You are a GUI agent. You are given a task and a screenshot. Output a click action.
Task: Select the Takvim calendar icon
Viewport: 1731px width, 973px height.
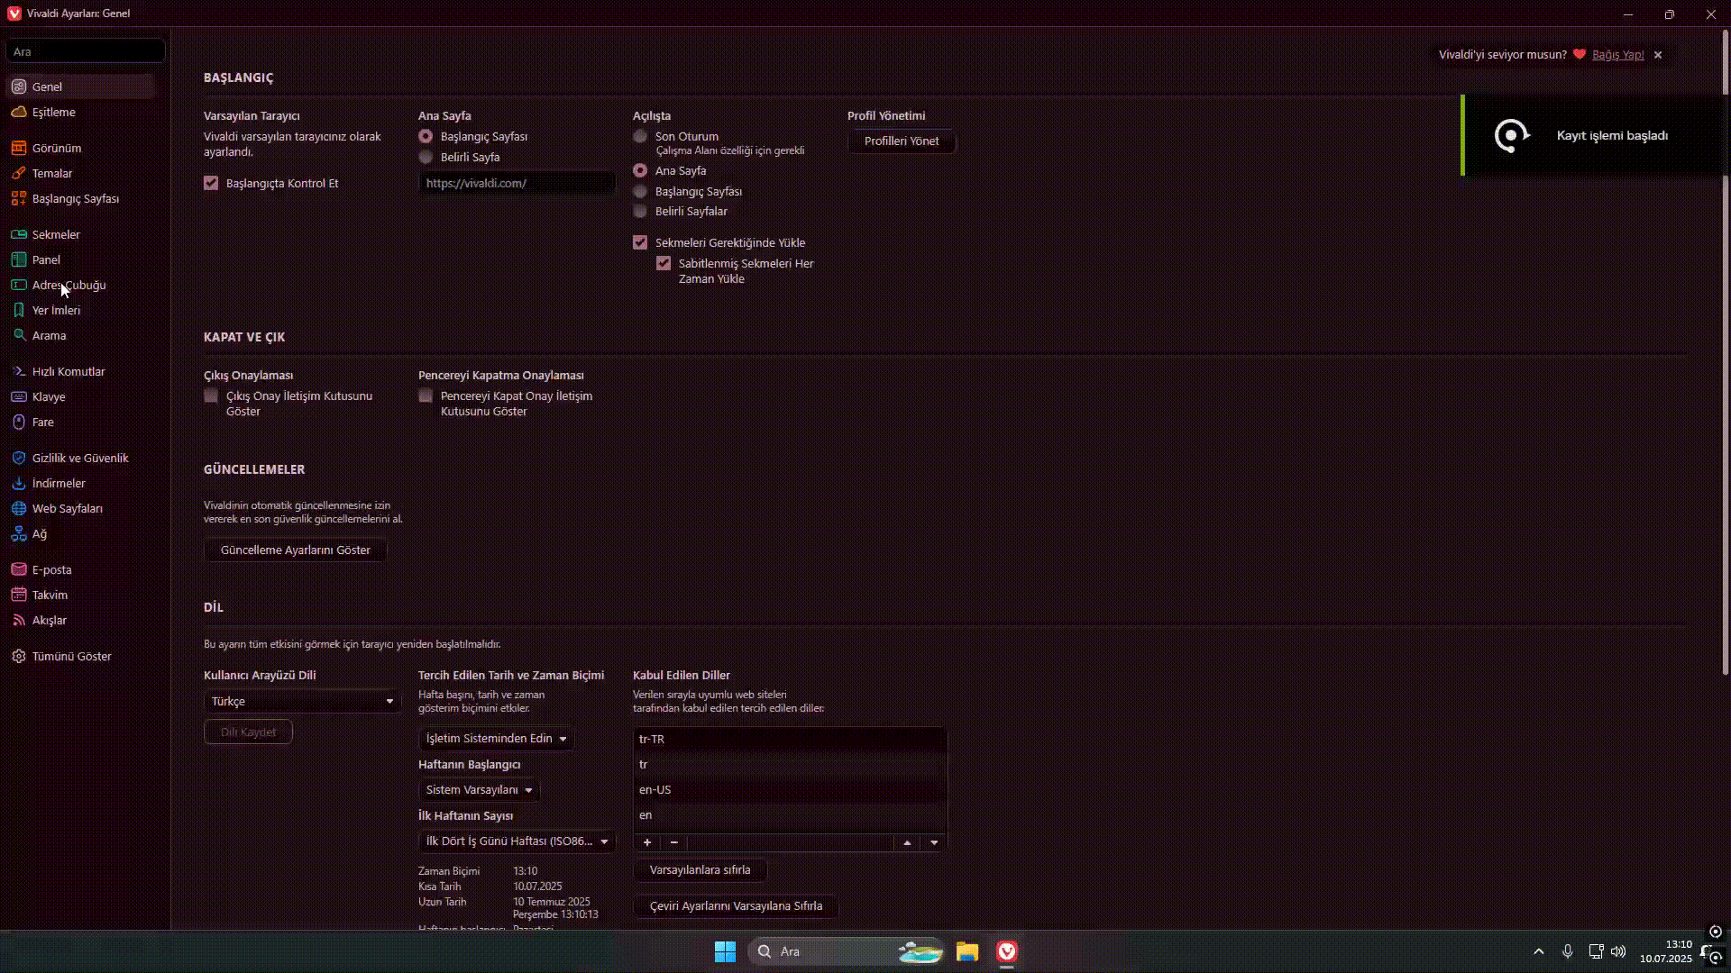pos(18,596)
